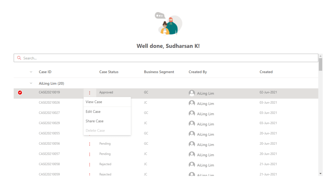Sort by the Created column header
The image size is (333, 187).
coord(266,72)
